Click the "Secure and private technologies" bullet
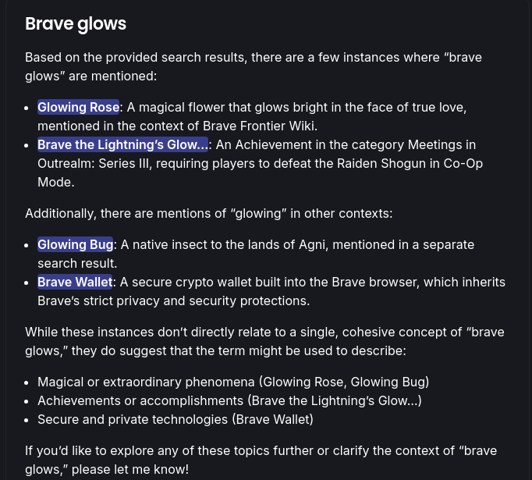This screenshot has height=480, width=532. point(176,420)
